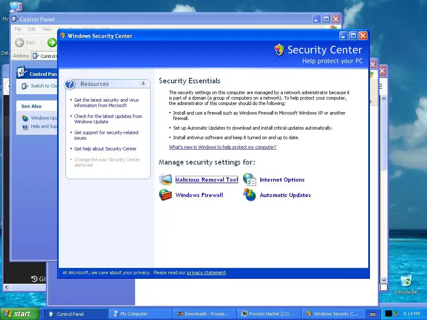The width and height of the screenshot is (427, 320).
Task: Switch to Process Hacker taskbar button
Action: point(269,314)
